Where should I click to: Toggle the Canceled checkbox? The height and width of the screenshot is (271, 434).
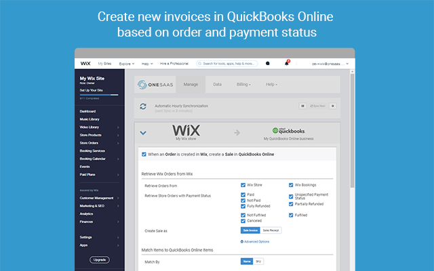[x=243, y=221]
